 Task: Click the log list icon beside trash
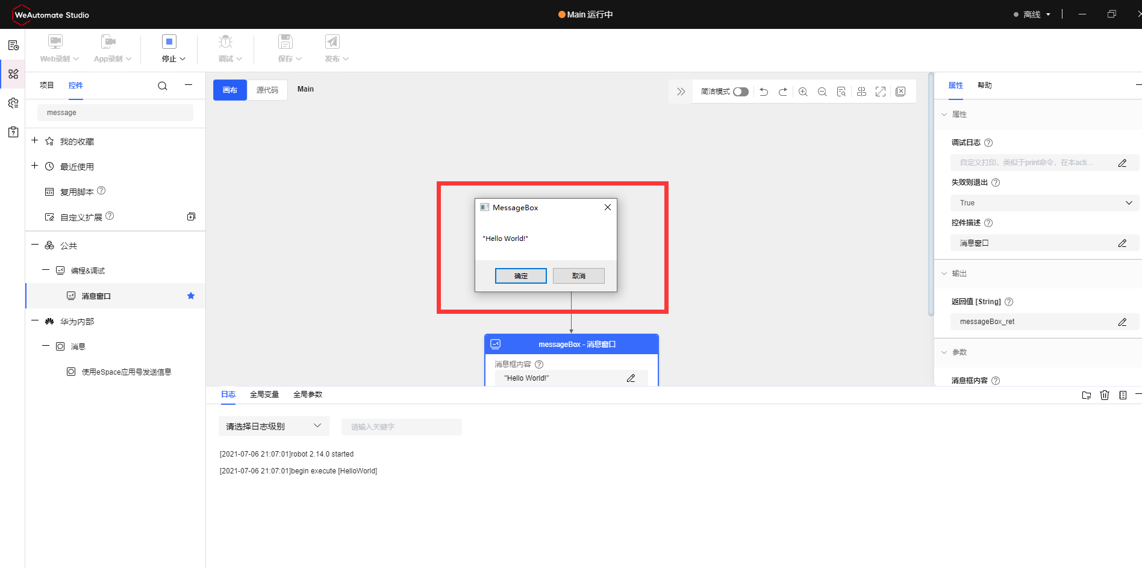(1123, 395)
